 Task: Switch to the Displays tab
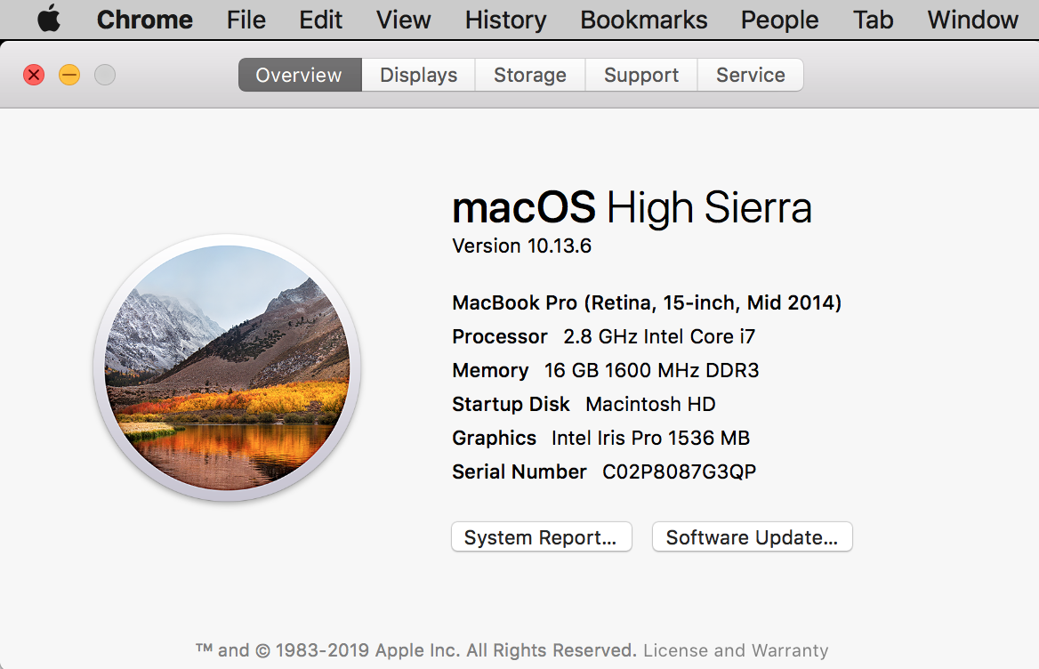tap(418, 75)
